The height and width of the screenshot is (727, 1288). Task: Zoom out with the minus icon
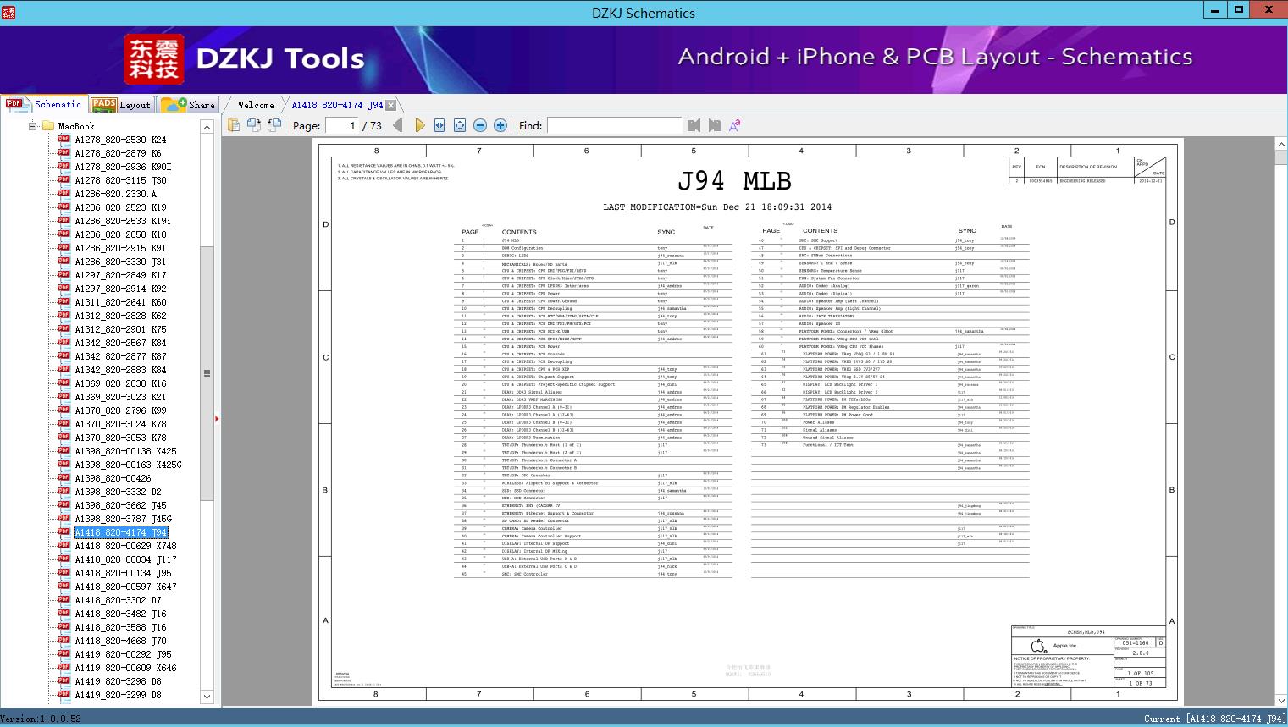tap(480, 125)
